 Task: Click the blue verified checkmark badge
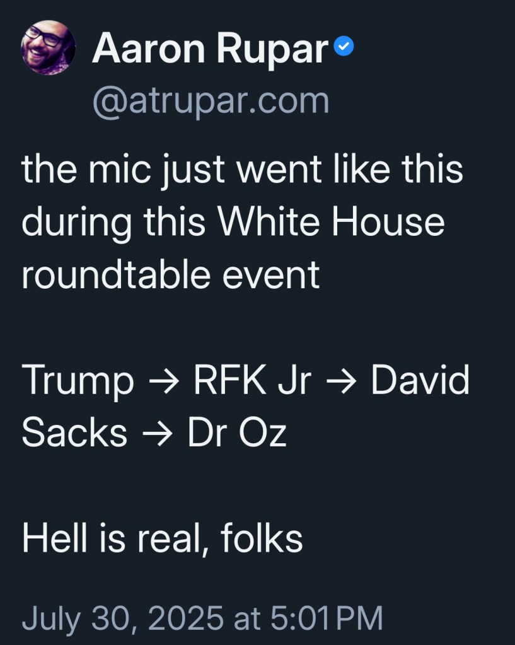(344, 47)
